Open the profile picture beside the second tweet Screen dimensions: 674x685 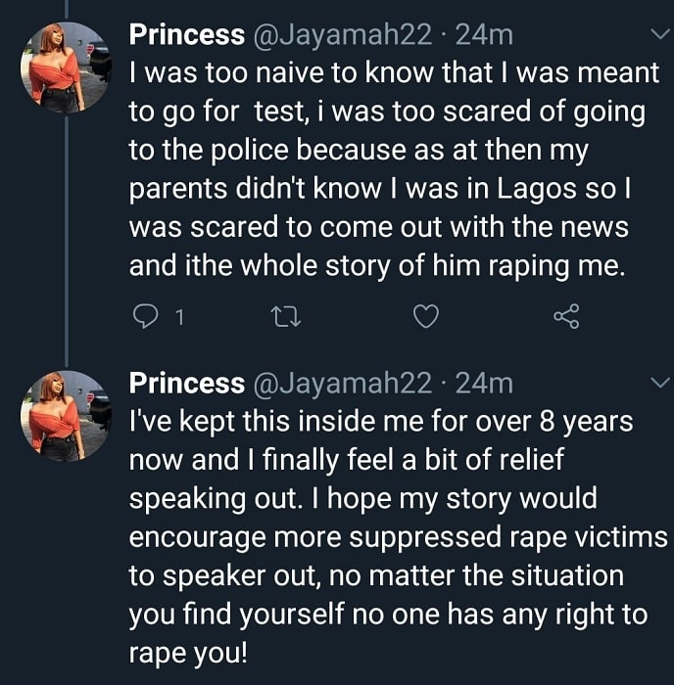66,416
